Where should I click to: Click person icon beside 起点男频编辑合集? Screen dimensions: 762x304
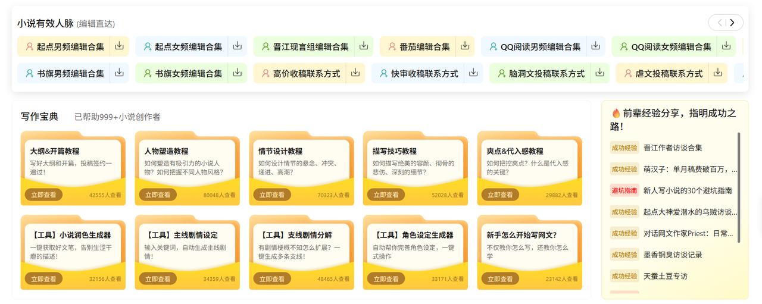click(x=29, y=46)
